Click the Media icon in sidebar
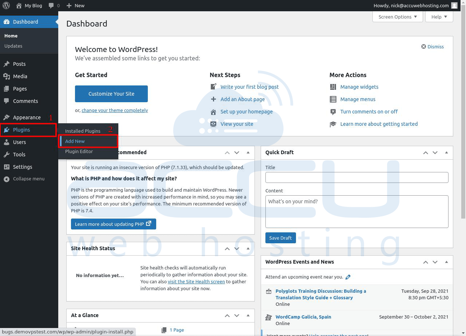Viewport: 466px width, 336px height. (x=7, y=76)
